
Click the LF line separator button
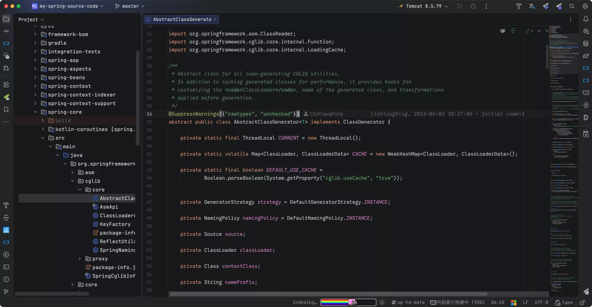[525, 302]
